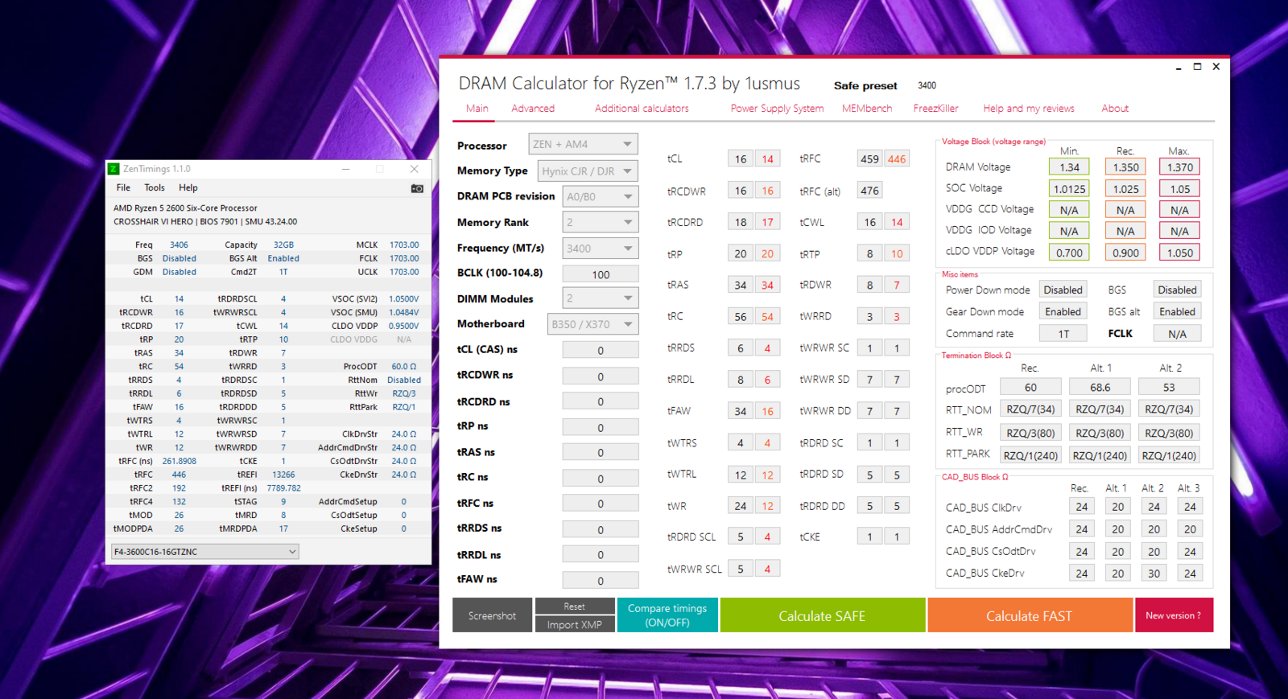Image resolution: width=1288 pixels, height=699 pixels.
Task: Click the RTT_PARK Rec. value RZQ/1(240)
Action: 1030,455
